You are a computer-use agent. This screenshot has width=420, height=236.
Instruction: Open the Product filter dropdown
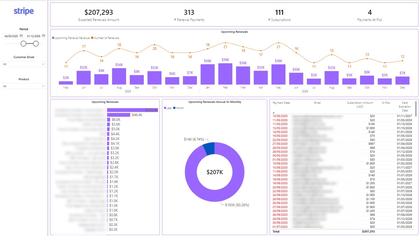click(24, 86)
